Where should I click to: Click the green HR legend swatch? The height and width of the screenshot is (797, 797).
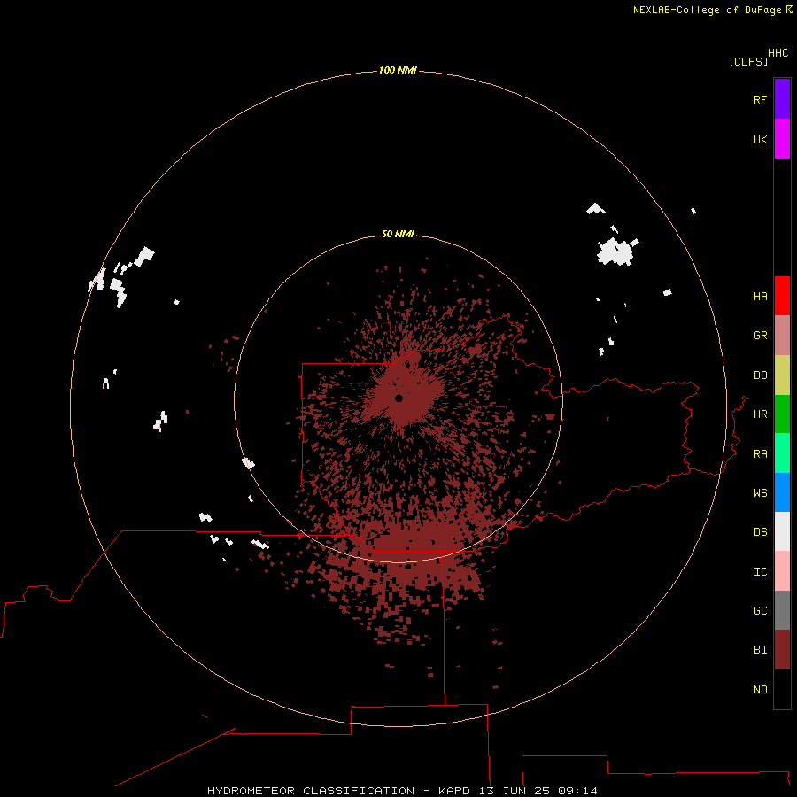click(x=782, y=414)
